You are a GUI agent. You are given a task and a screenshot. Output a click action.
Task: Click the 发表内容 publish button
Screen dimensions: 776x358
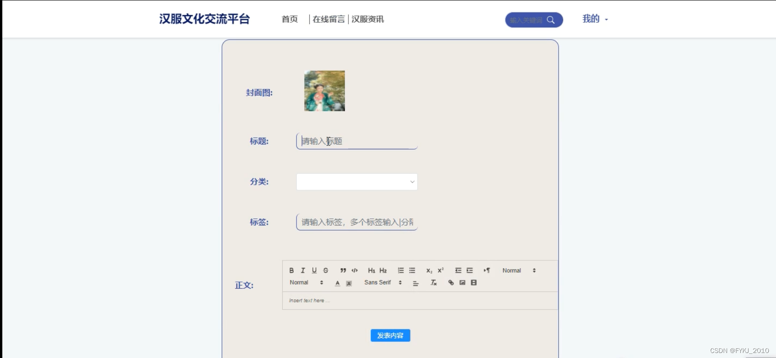click(x=390, y=335)
